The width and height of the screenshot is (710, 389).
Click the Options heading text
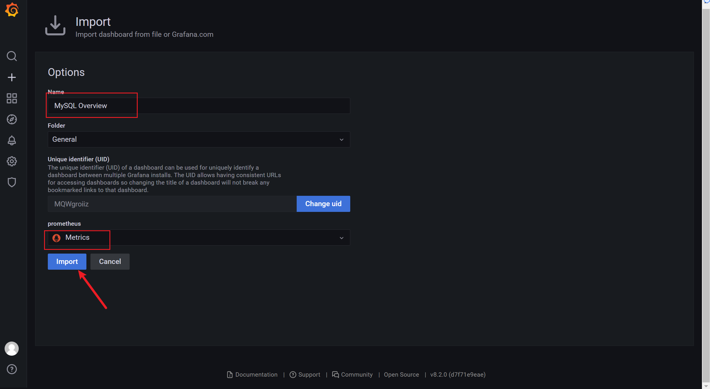(66, 72)
